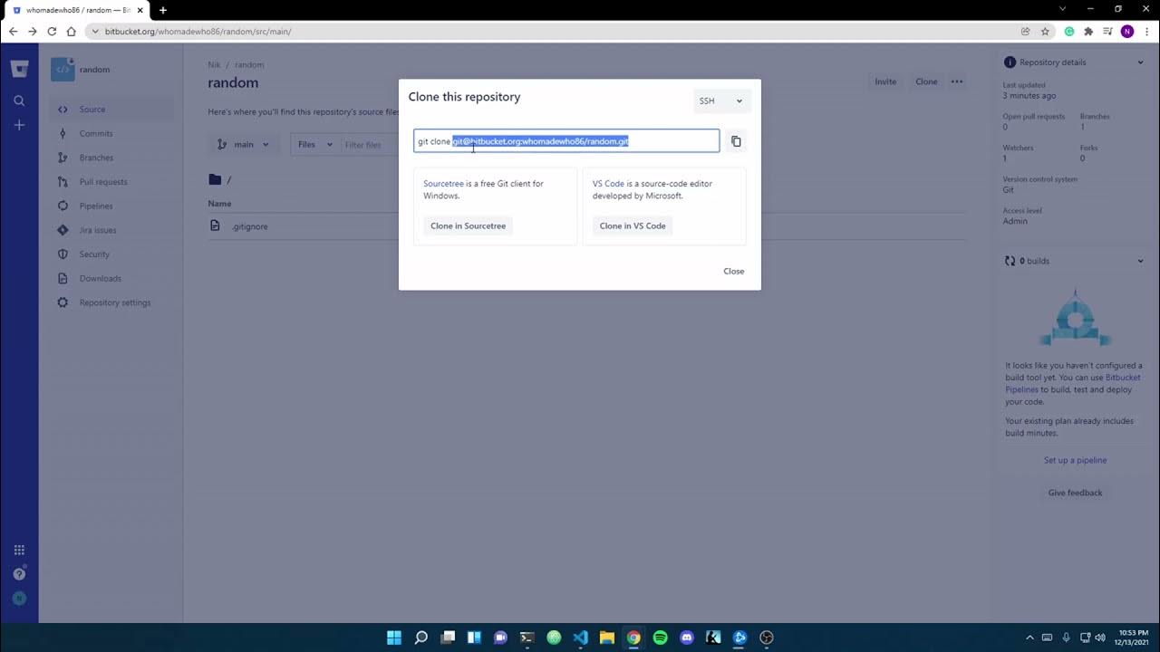Viewport: 1160px width, 652px height.
Task: Open the Windows Start menu
Action: 394,638
